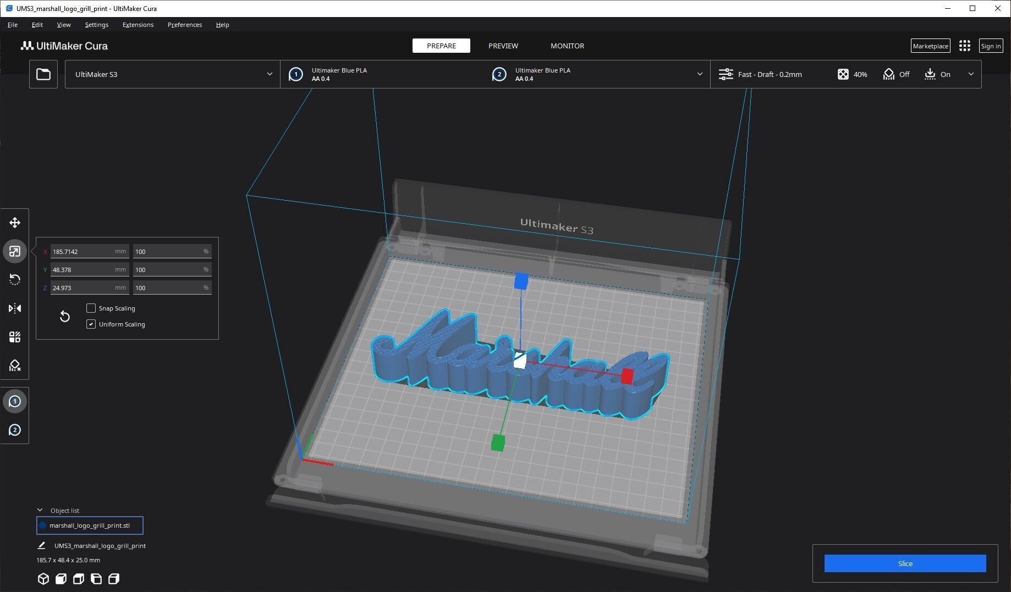Switch to top view camera icon
The image size is (1011, 592).
coord(79,578)
